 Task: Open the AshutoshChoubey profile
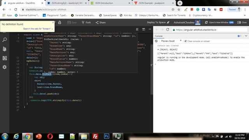coord(187,23)
